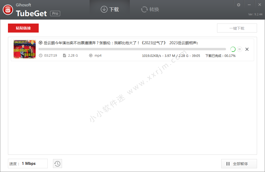Click the 下载已完成：00.17% status
Screen dimensions: 265x172
[x=220, y=56]
